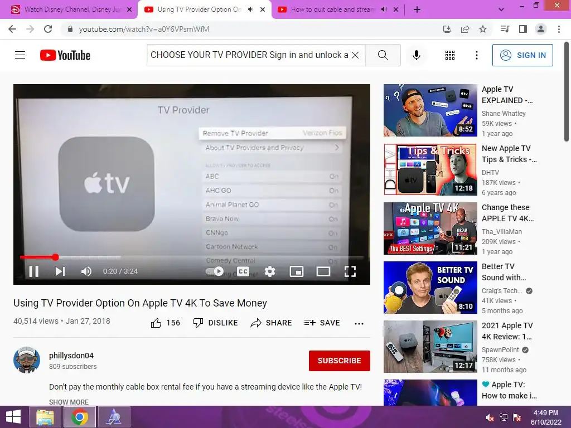Image resolution: width=571 pixels, height=428 pixels.
Task: Enable the miniplayer
Action: [297, 271]
